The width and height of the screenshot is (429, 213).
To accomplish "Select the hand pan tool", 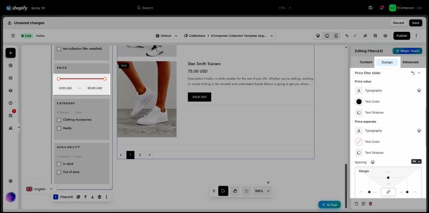I will [235, 191].
